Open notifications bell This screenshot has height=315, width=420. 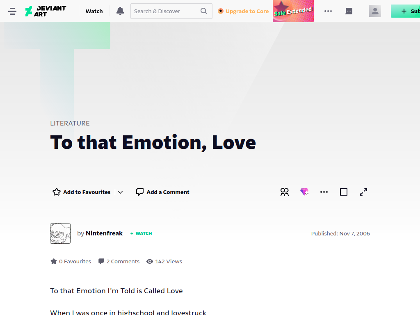(x=120, y=11)
